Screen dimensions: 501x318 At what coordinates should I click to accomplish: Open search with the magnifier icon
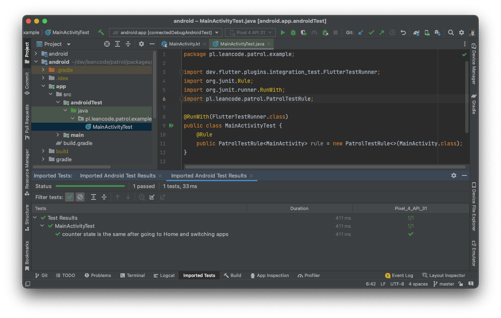click(x=451, y=32)
